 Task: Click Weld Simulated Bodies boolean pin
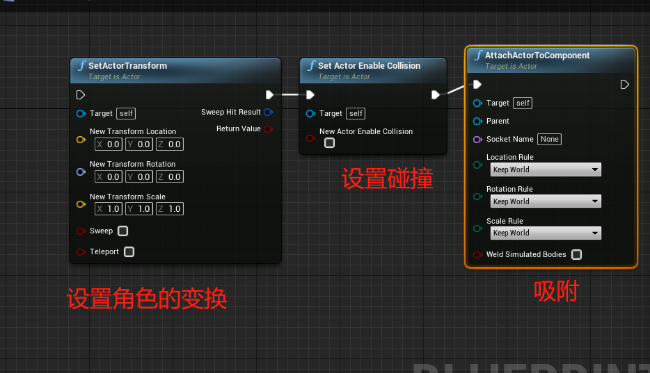(x=477, y=255)
